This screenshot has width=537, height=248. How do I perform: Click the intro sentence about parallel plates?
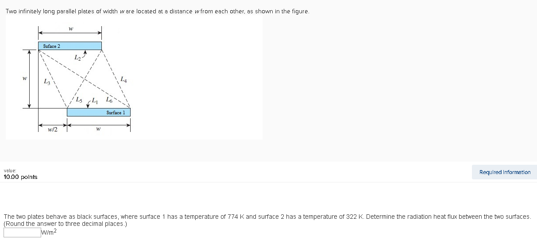pos(157,12)
